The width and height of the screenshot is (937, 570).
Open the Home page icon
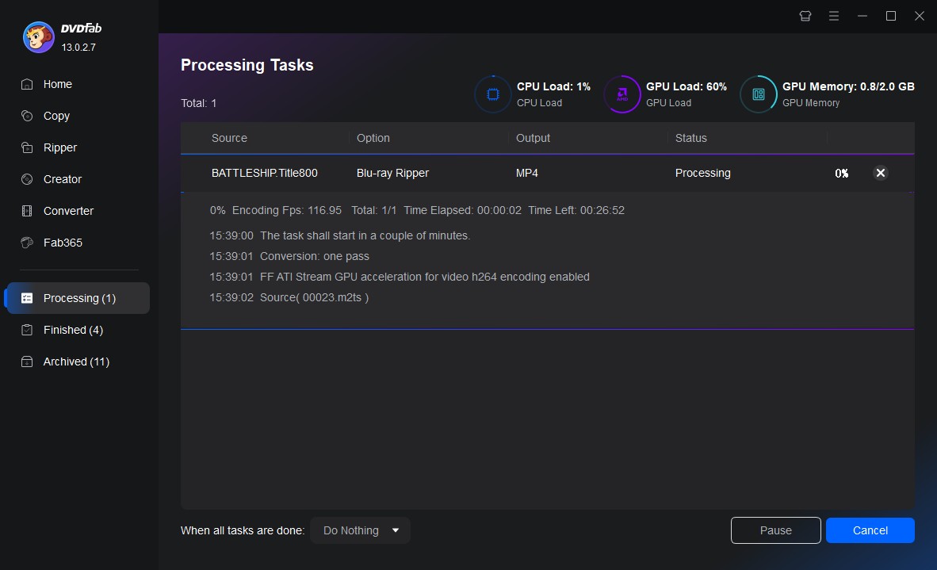tap(27, 84)
